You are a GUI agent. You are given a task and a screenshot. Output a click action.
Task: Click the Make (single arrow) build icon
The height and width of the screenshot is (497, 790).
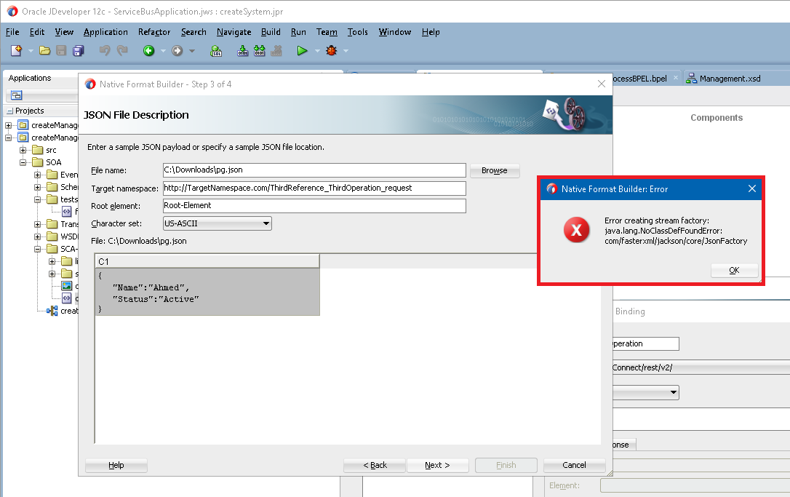tap(243, 50)
